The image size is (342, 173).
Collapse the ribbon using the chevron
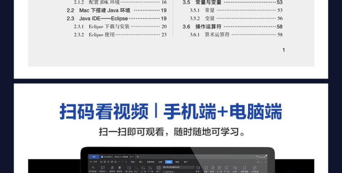tap(265, 162)
